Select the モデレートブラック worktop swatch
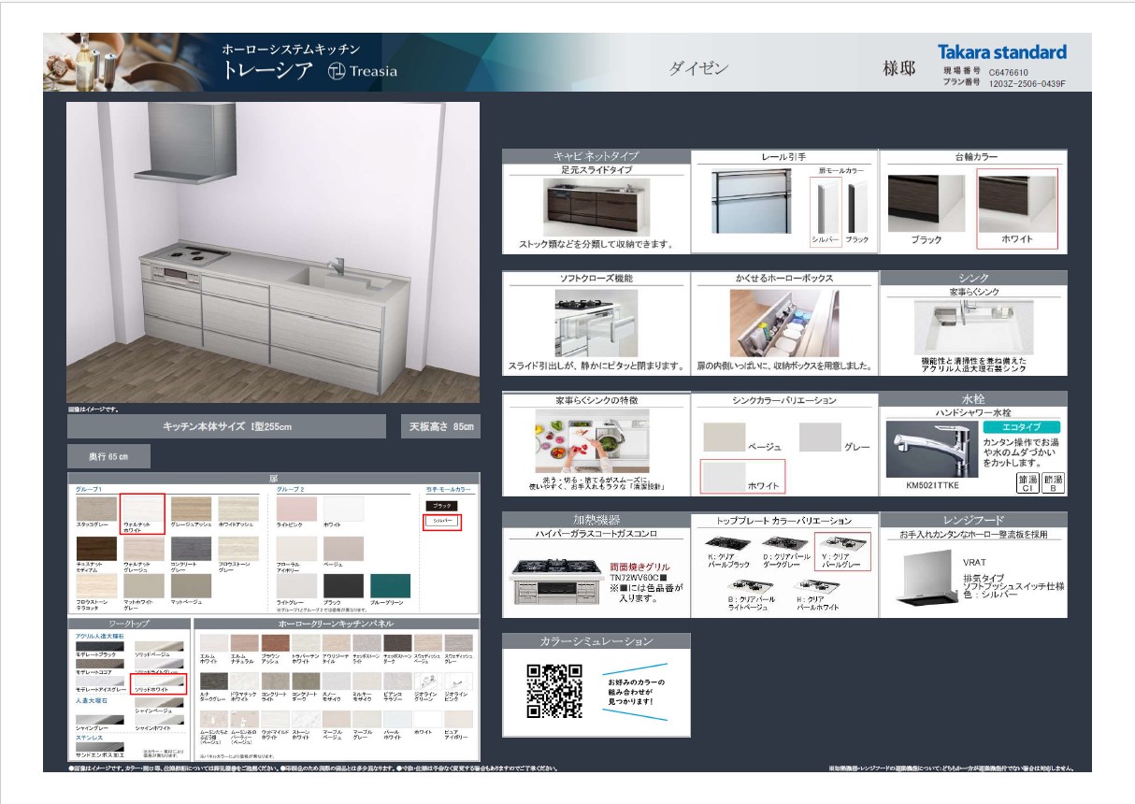This screenshot has height=804, width=1135. [x=100, y=647]
